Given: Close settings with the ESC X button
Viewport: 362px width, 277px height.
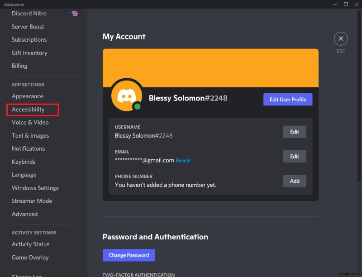Looking at the screenshot, I should click(341, 39).
